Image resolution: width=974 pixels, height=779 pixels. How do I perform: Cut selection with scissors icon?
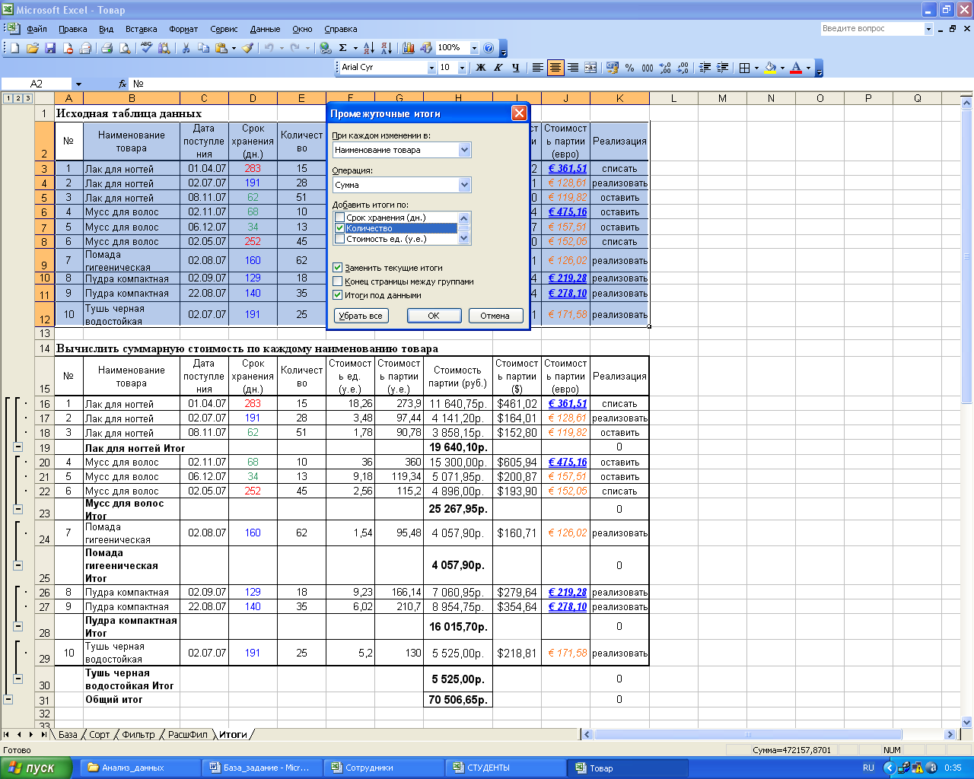(x=186, y=48)
